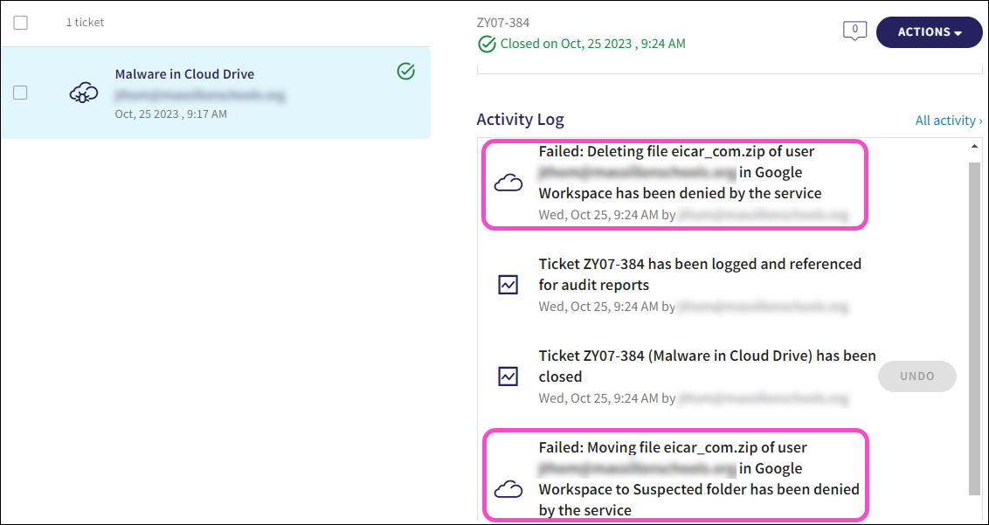
Task: Click the malware cloud bug ticket icon
Action: coord(84,93)
